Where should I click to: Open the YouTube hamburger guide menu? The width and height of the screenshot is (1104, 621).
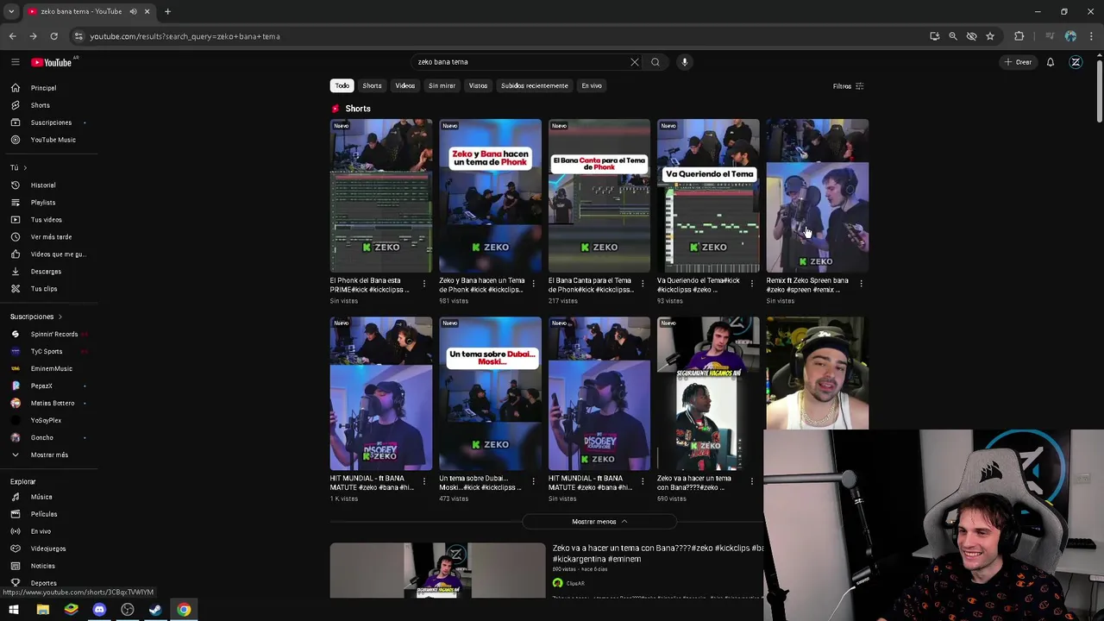pyautogui.click(x=15, y=62)
